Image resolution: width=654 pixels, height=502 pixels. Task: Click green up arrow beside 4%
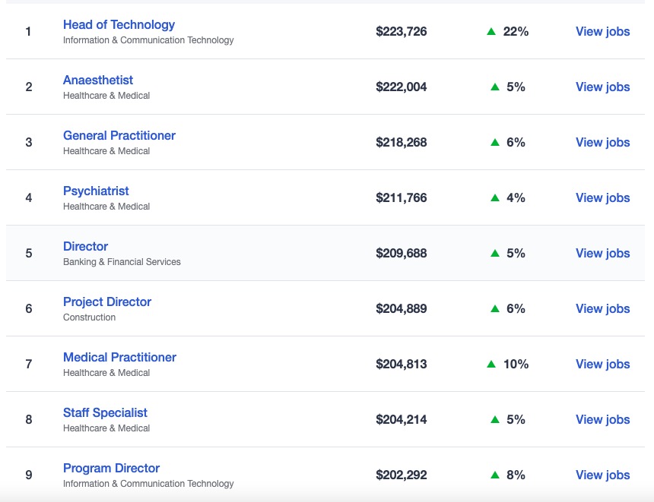tap(495, 197)
